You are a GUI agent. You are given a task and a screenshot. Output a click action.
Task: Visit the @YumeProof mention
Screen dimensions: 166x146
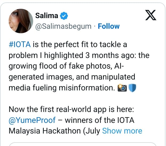tap(32, 120)
